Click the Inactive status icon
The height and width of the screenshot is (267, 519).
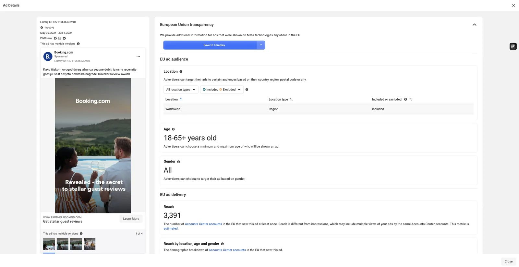point(42,28)
